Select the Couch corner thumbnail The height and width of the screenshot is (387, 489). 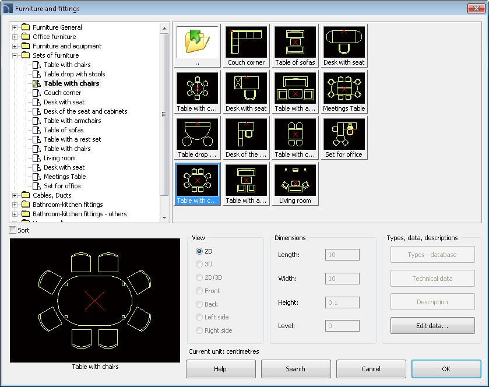tap(246, 42)
